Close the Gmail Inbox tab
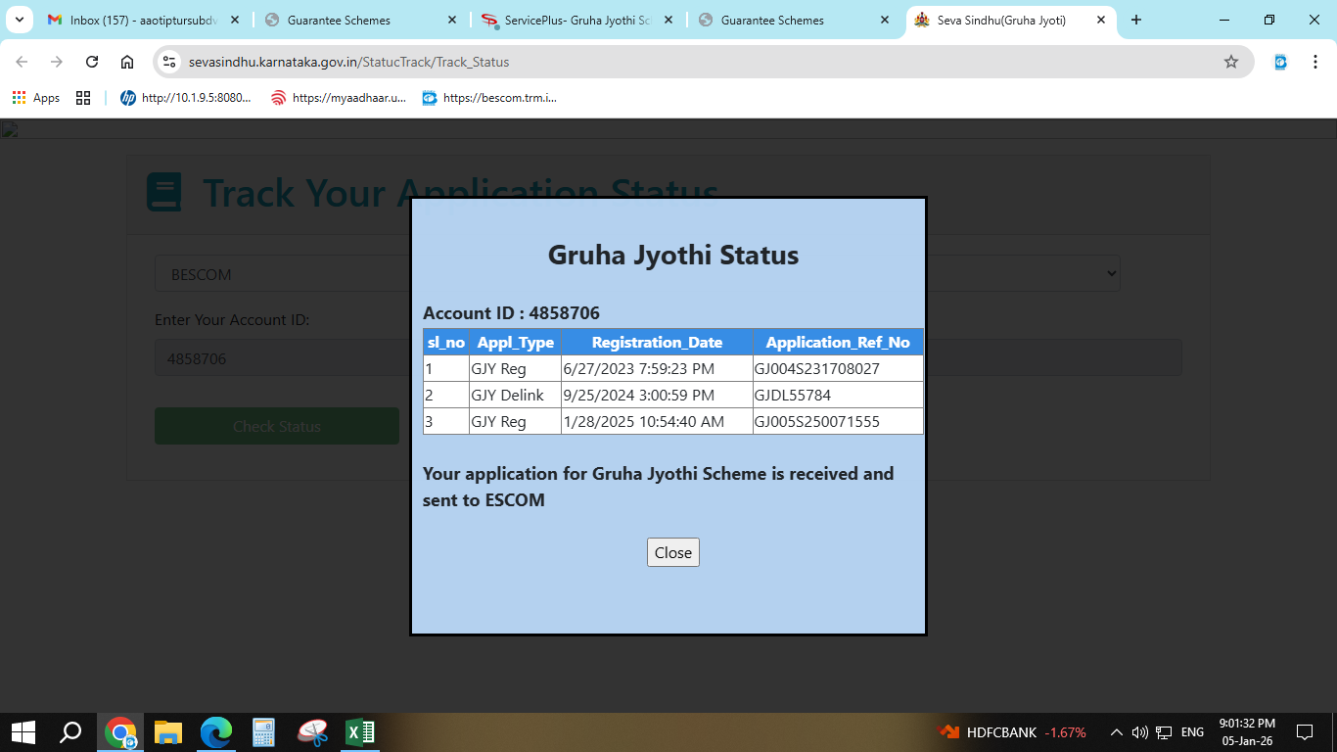Viewport: 1337px width, 752px height. click(x=234, y=20)
